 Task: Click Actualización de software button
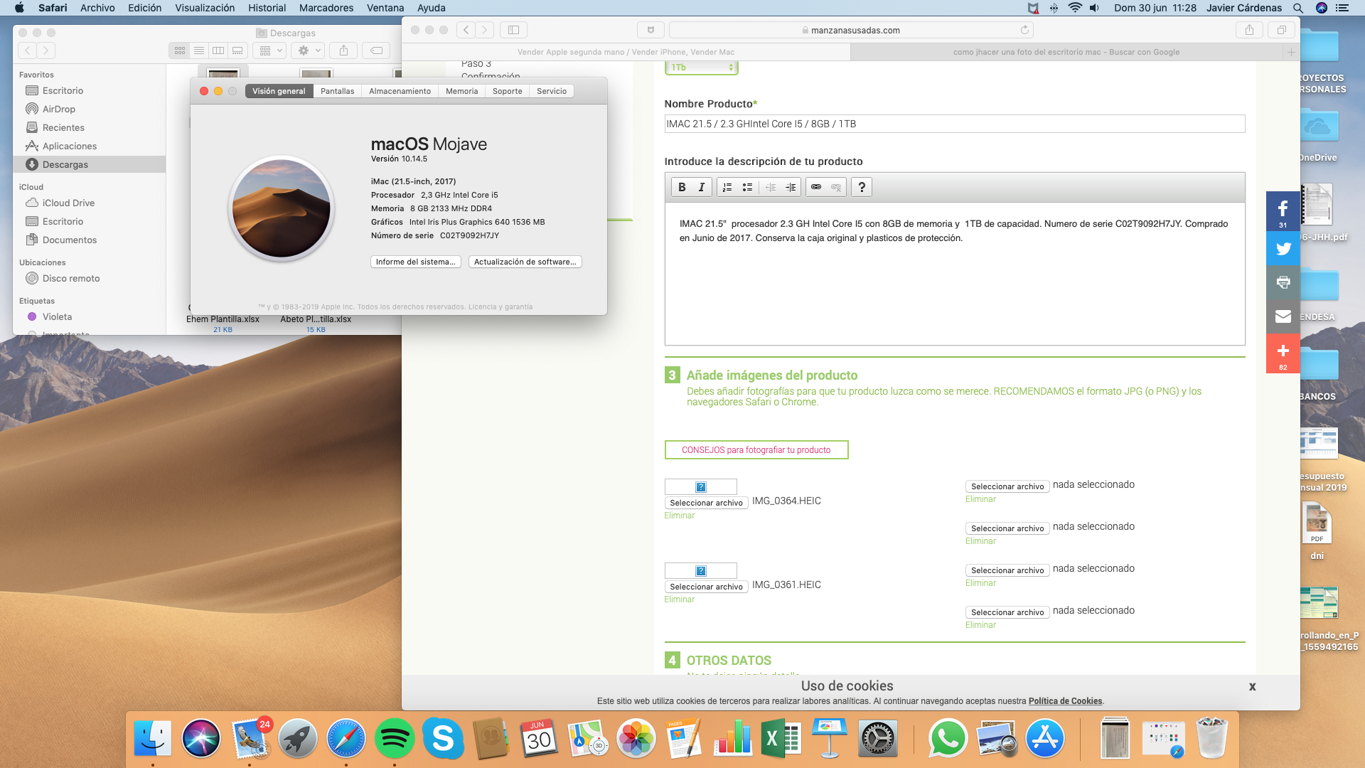pyautogui.click(x=525, y=262)
